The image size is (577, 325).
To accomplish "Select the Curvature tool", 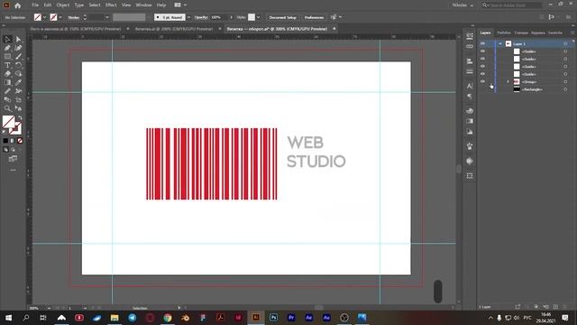I will [x=18, y=48].
